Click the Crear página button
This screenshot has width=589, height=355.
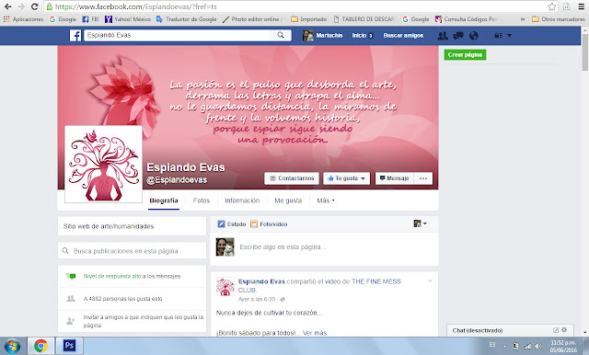[x=465, y=55]
